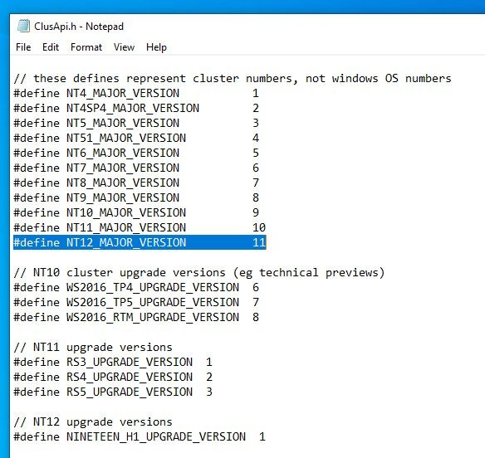Click the NT11 upgrade versions comment
This screenshot has height=458, width=485.
tap(93, 347)
